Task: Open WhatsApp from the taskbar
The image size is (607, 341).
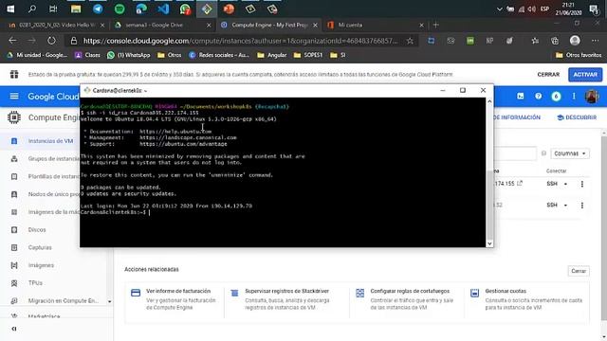Action: coord(185,9)
